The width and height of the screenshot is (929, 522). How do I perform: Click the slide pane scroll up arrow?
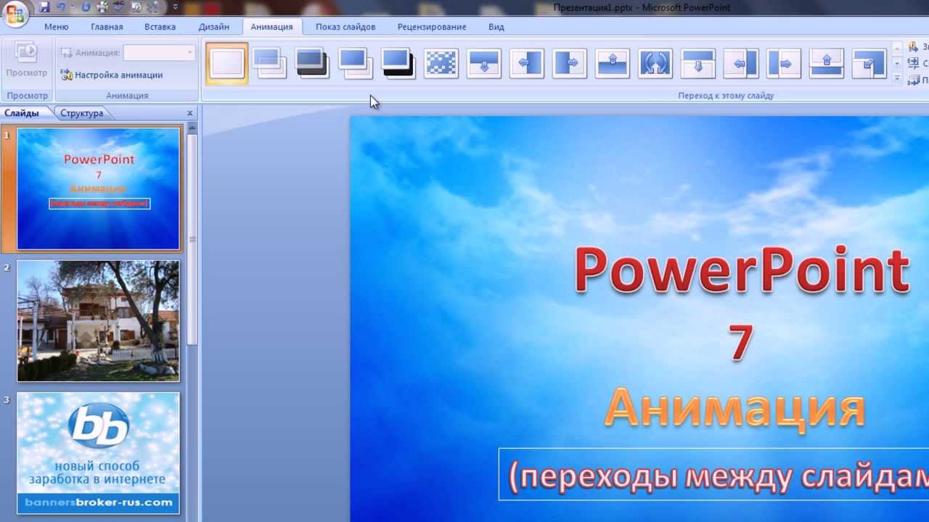192,128
